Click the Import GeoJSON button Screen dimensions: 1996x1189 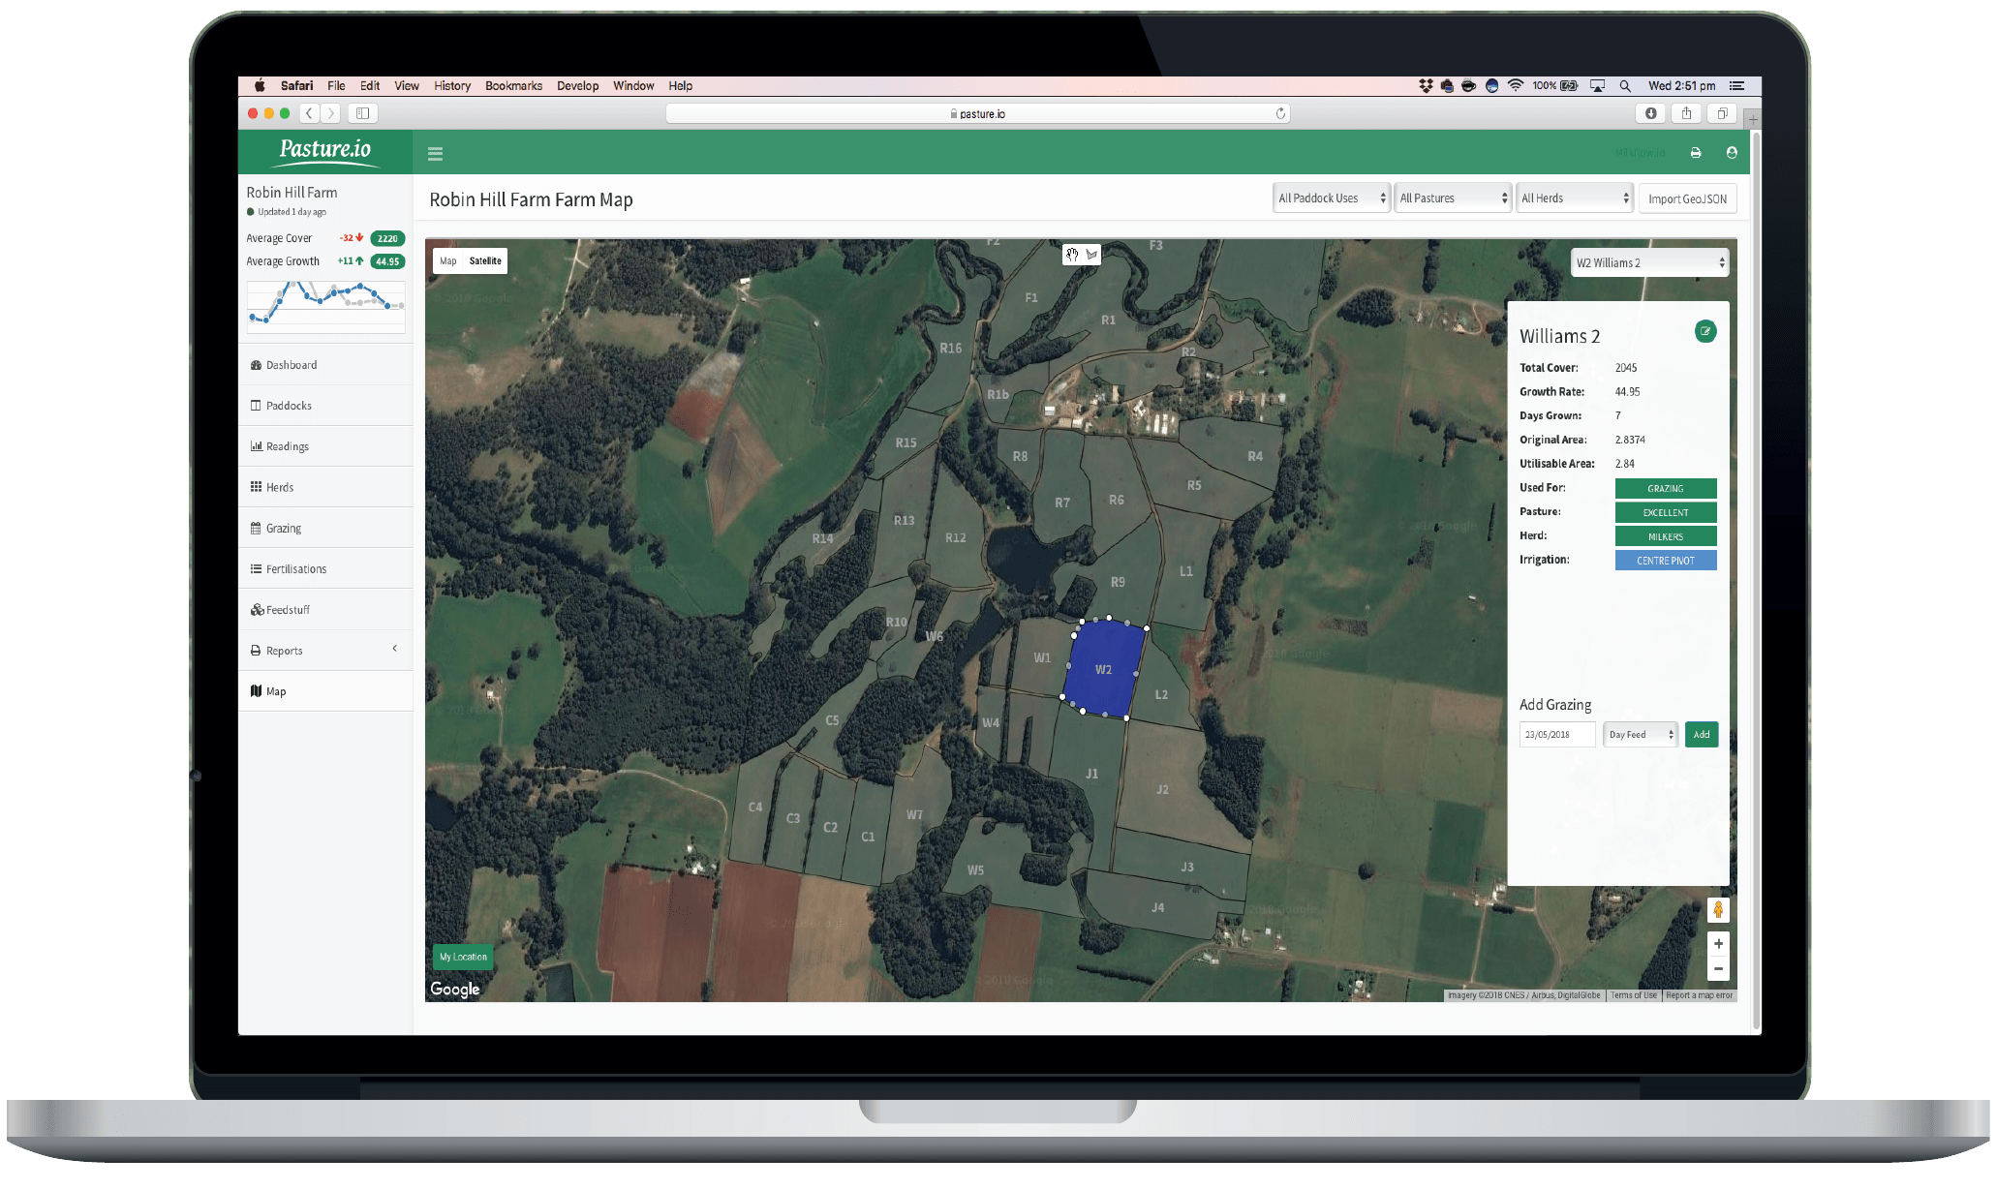tap(1687, 198)
